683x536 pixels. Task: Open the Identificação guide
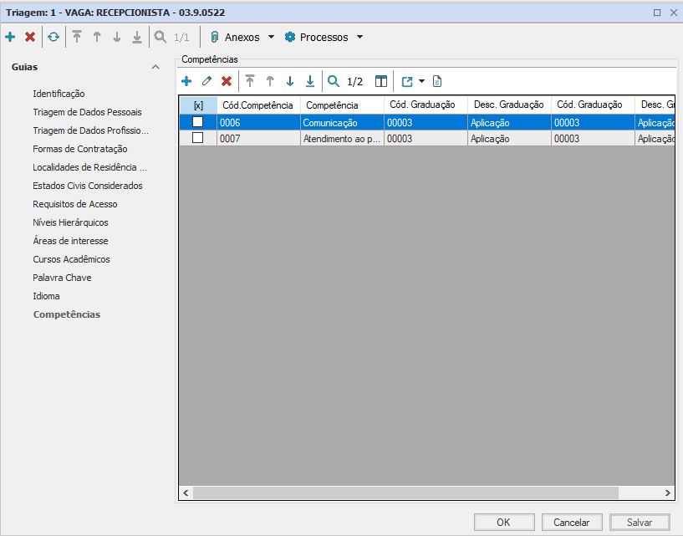coord(59,94)
